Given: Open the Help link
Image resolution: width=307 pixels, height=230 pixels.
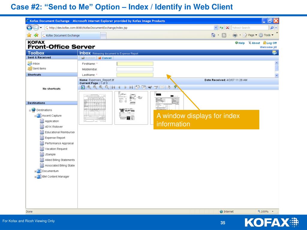Looking at the screenshot, I should (x=240, y=43).
